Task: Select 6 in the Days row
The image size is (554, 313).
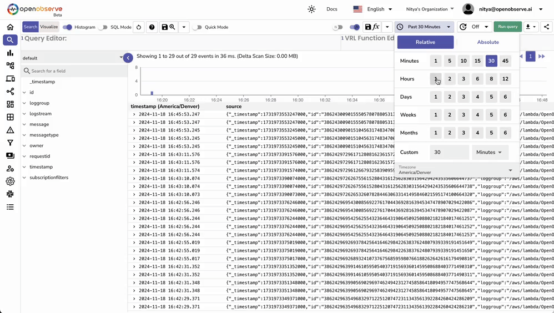Action: pyautogui.click(x=505, y=97)
